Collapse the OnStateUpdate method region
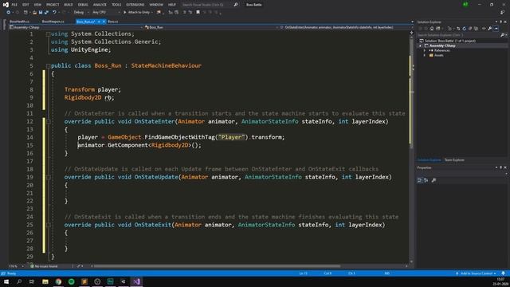The height and width of the screenshot is (287, 510). point(48,177)
